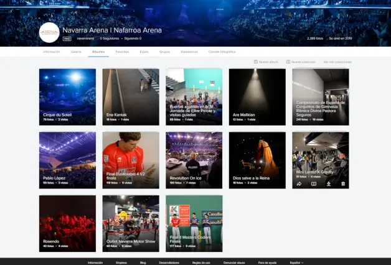This screenshot has width=391, height=265.
Task: Click the Nuevo álbum label
Action: coord(268,62)
